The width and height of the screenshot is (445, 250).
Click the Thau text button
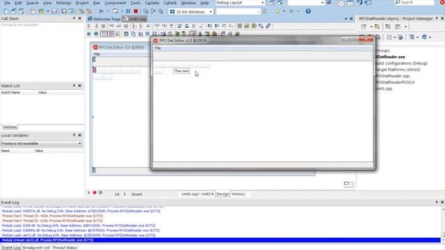(181, 71)
